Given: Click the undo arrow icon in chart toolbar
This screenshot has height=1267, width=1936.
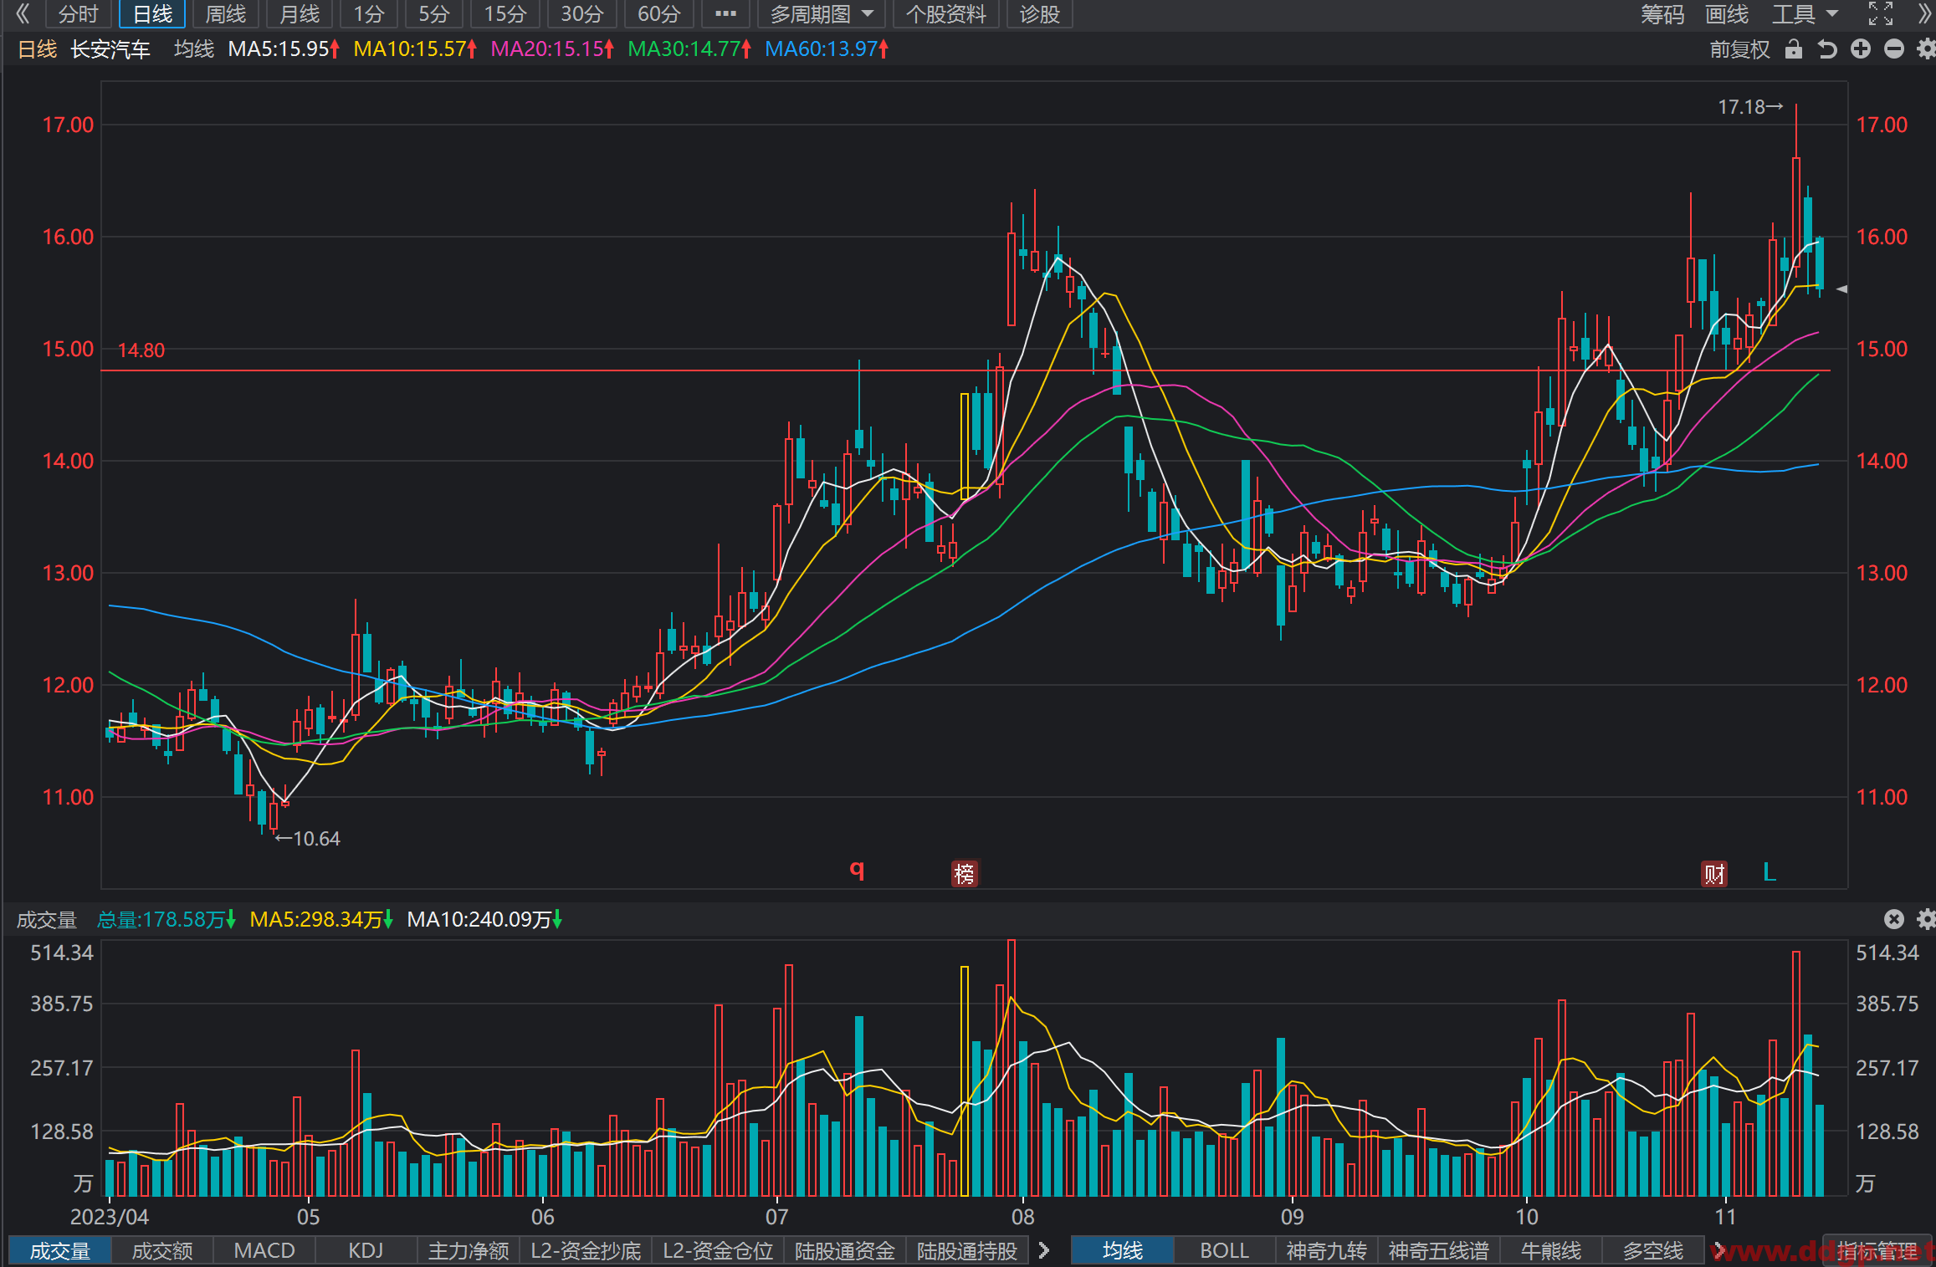Looking at the screenshot, I should tap(1827, 49).
